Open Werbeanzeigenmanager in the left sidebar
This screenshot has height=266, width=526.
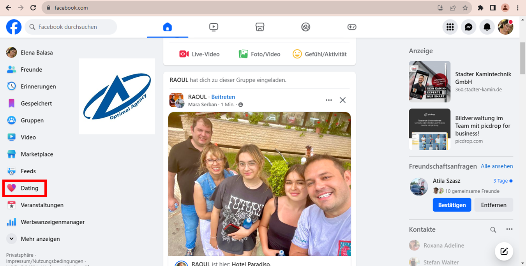46,222
